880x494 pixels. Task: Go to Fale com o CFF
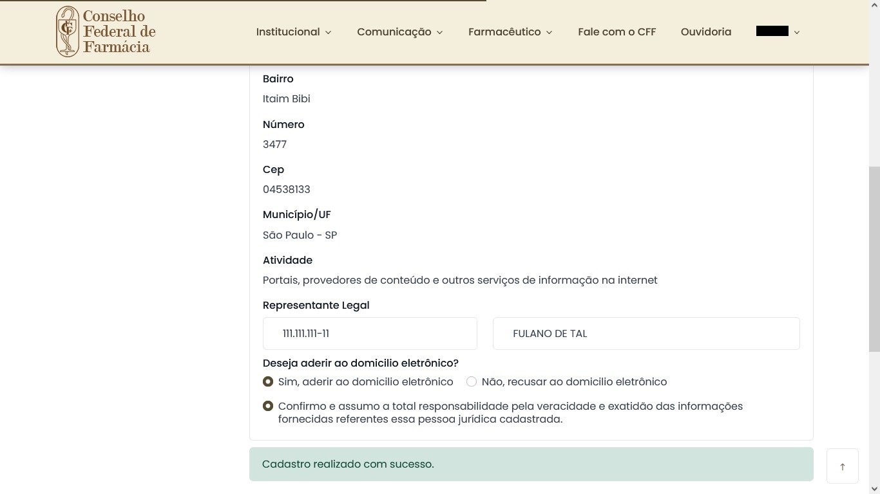[x=617, y=32]
